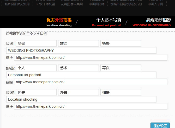
Task: Click the button 3 field containing 优美
Action: pos(36,92)
